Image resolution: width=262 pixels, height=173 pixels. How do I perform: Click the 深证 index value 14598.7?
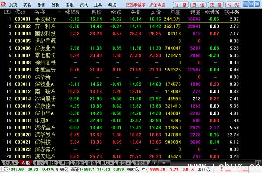point(87,170)
